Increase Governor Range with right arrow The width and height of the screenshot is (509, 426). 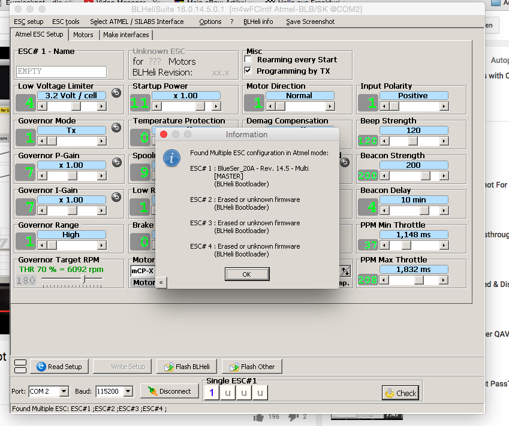102,245
